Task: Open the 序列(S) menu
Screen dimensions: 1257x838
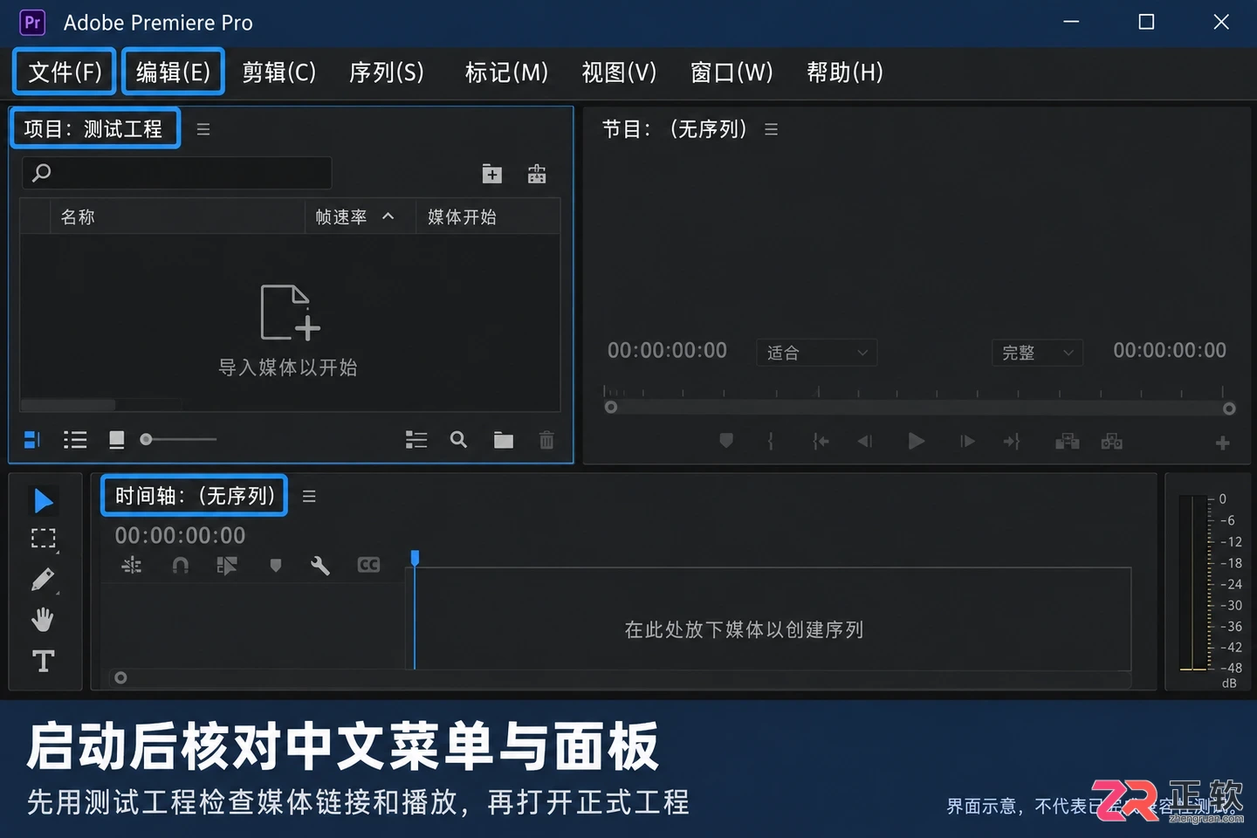Action: point(387,72)
